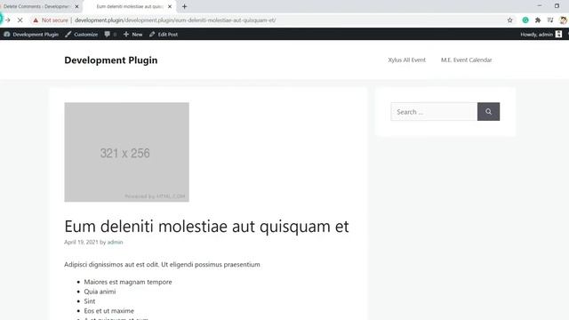Stop page loading with the X button
The height and width of the screenshot is (320, 569).
pos(20,20)
